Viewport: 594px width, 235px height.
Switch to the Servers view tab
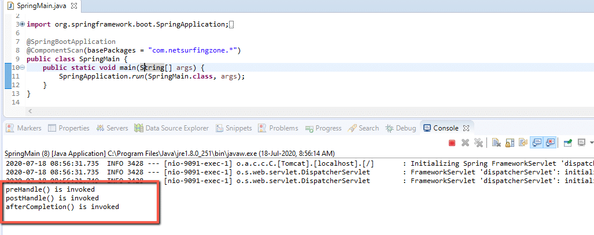(113, 128)
